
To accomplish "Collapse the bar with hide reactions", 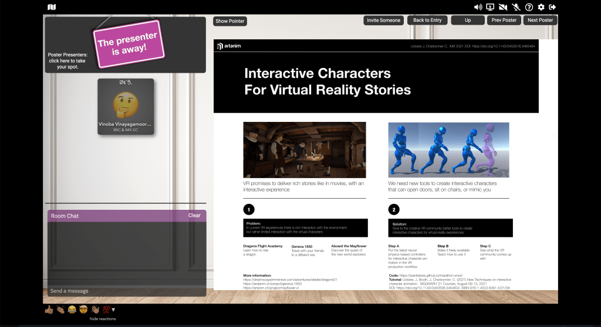I will [102, 319].
